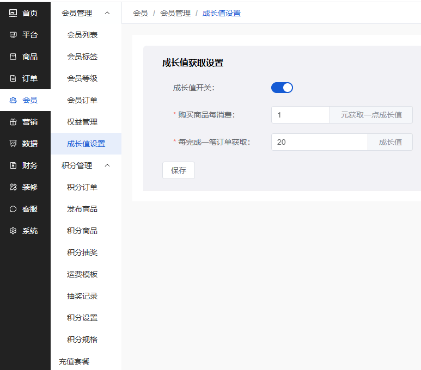Image resolution: width=421 pixels, height=370 pixels.
Task: Click the 数据 data chart icon
Action: (x=13, y=144)
